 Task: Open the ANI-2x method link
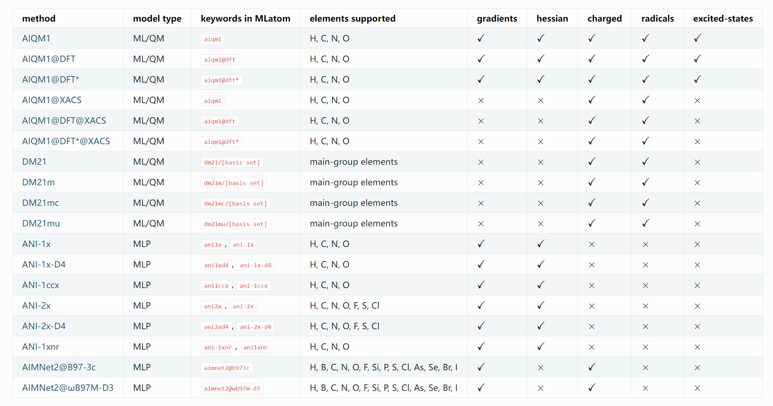(x=36, y=306)
